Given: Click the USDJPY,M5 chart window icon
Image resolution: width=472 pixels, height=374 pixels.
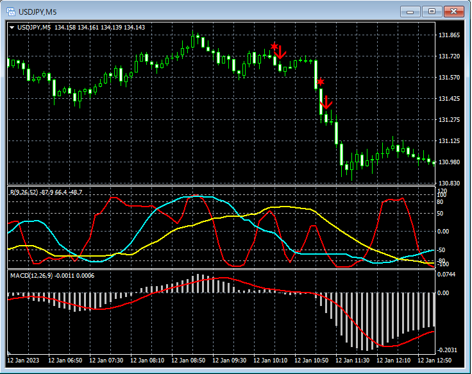Looking at the screenshot, I should tap(11, 12).
